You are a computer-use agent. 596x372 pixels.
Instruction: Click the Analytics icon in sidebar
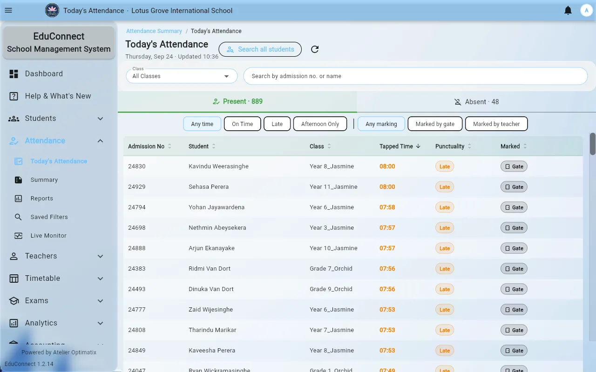point(14,323)
